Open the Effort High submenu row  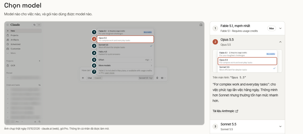125,60
